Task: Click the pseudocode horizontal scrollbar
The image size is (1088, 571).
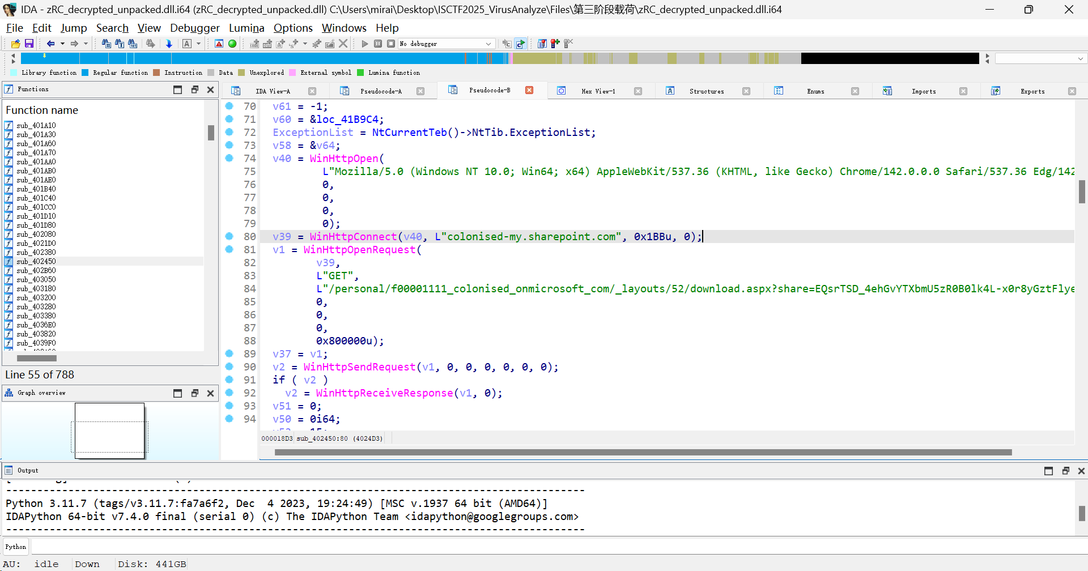Action: 643,452
